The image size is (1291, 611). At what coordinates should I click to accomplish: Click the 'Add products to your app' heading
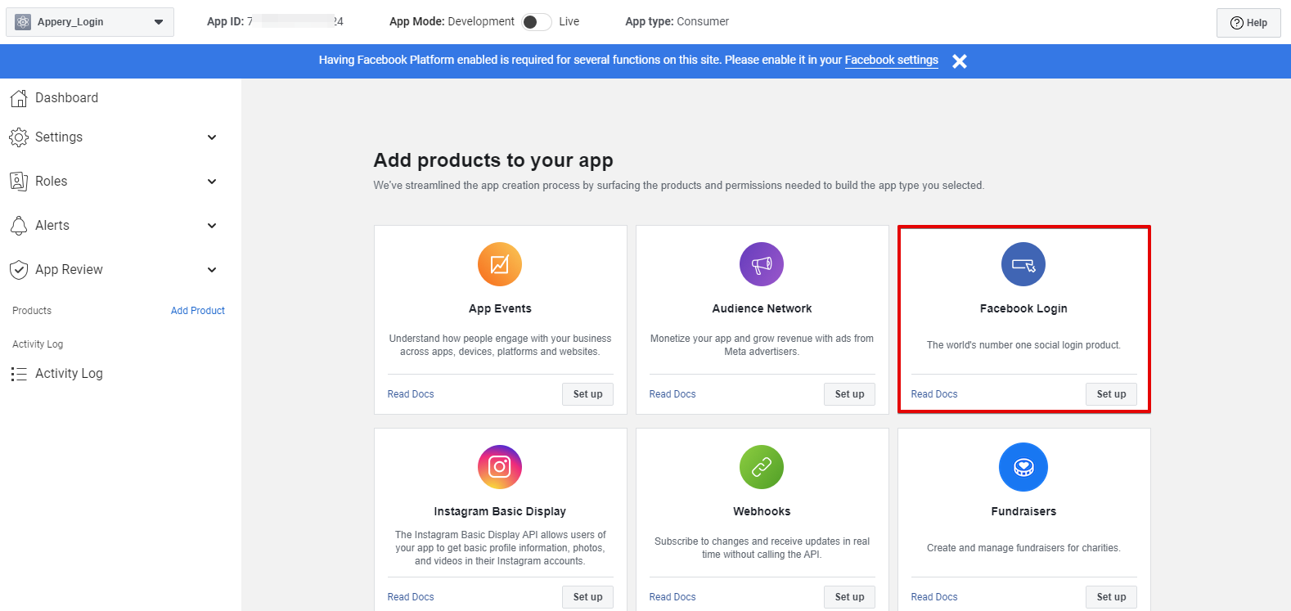point(493,160)
